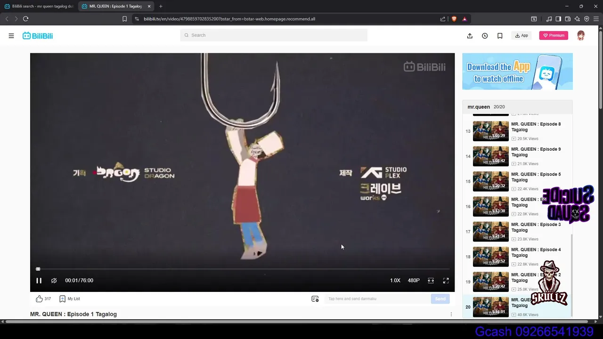Open the browser tab search icon
This screenshot has width=603, height=339.
(x=534, y=19)
